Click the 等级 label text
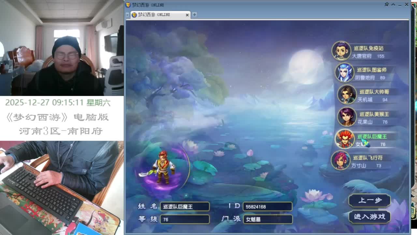The width and height of the screenshot is (417, 235). 148,219
